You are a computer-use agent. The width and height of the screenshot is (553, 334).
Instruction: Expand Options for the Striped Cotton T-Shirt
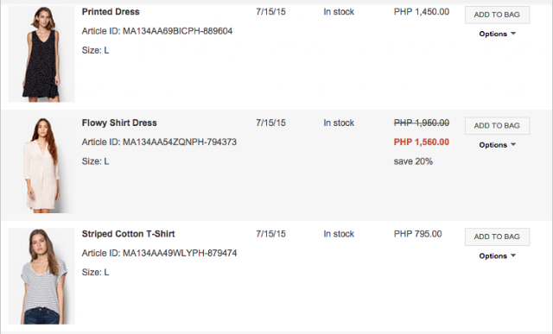pyautogui.click(x=497, y=255)
